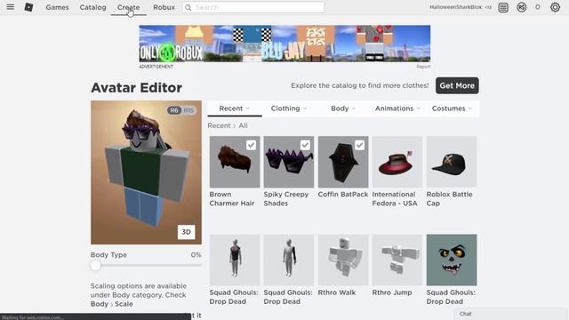Image resolution: width=569 pixels, height=320 pixels.
Task: Open the Robux page
Action: 164,7
